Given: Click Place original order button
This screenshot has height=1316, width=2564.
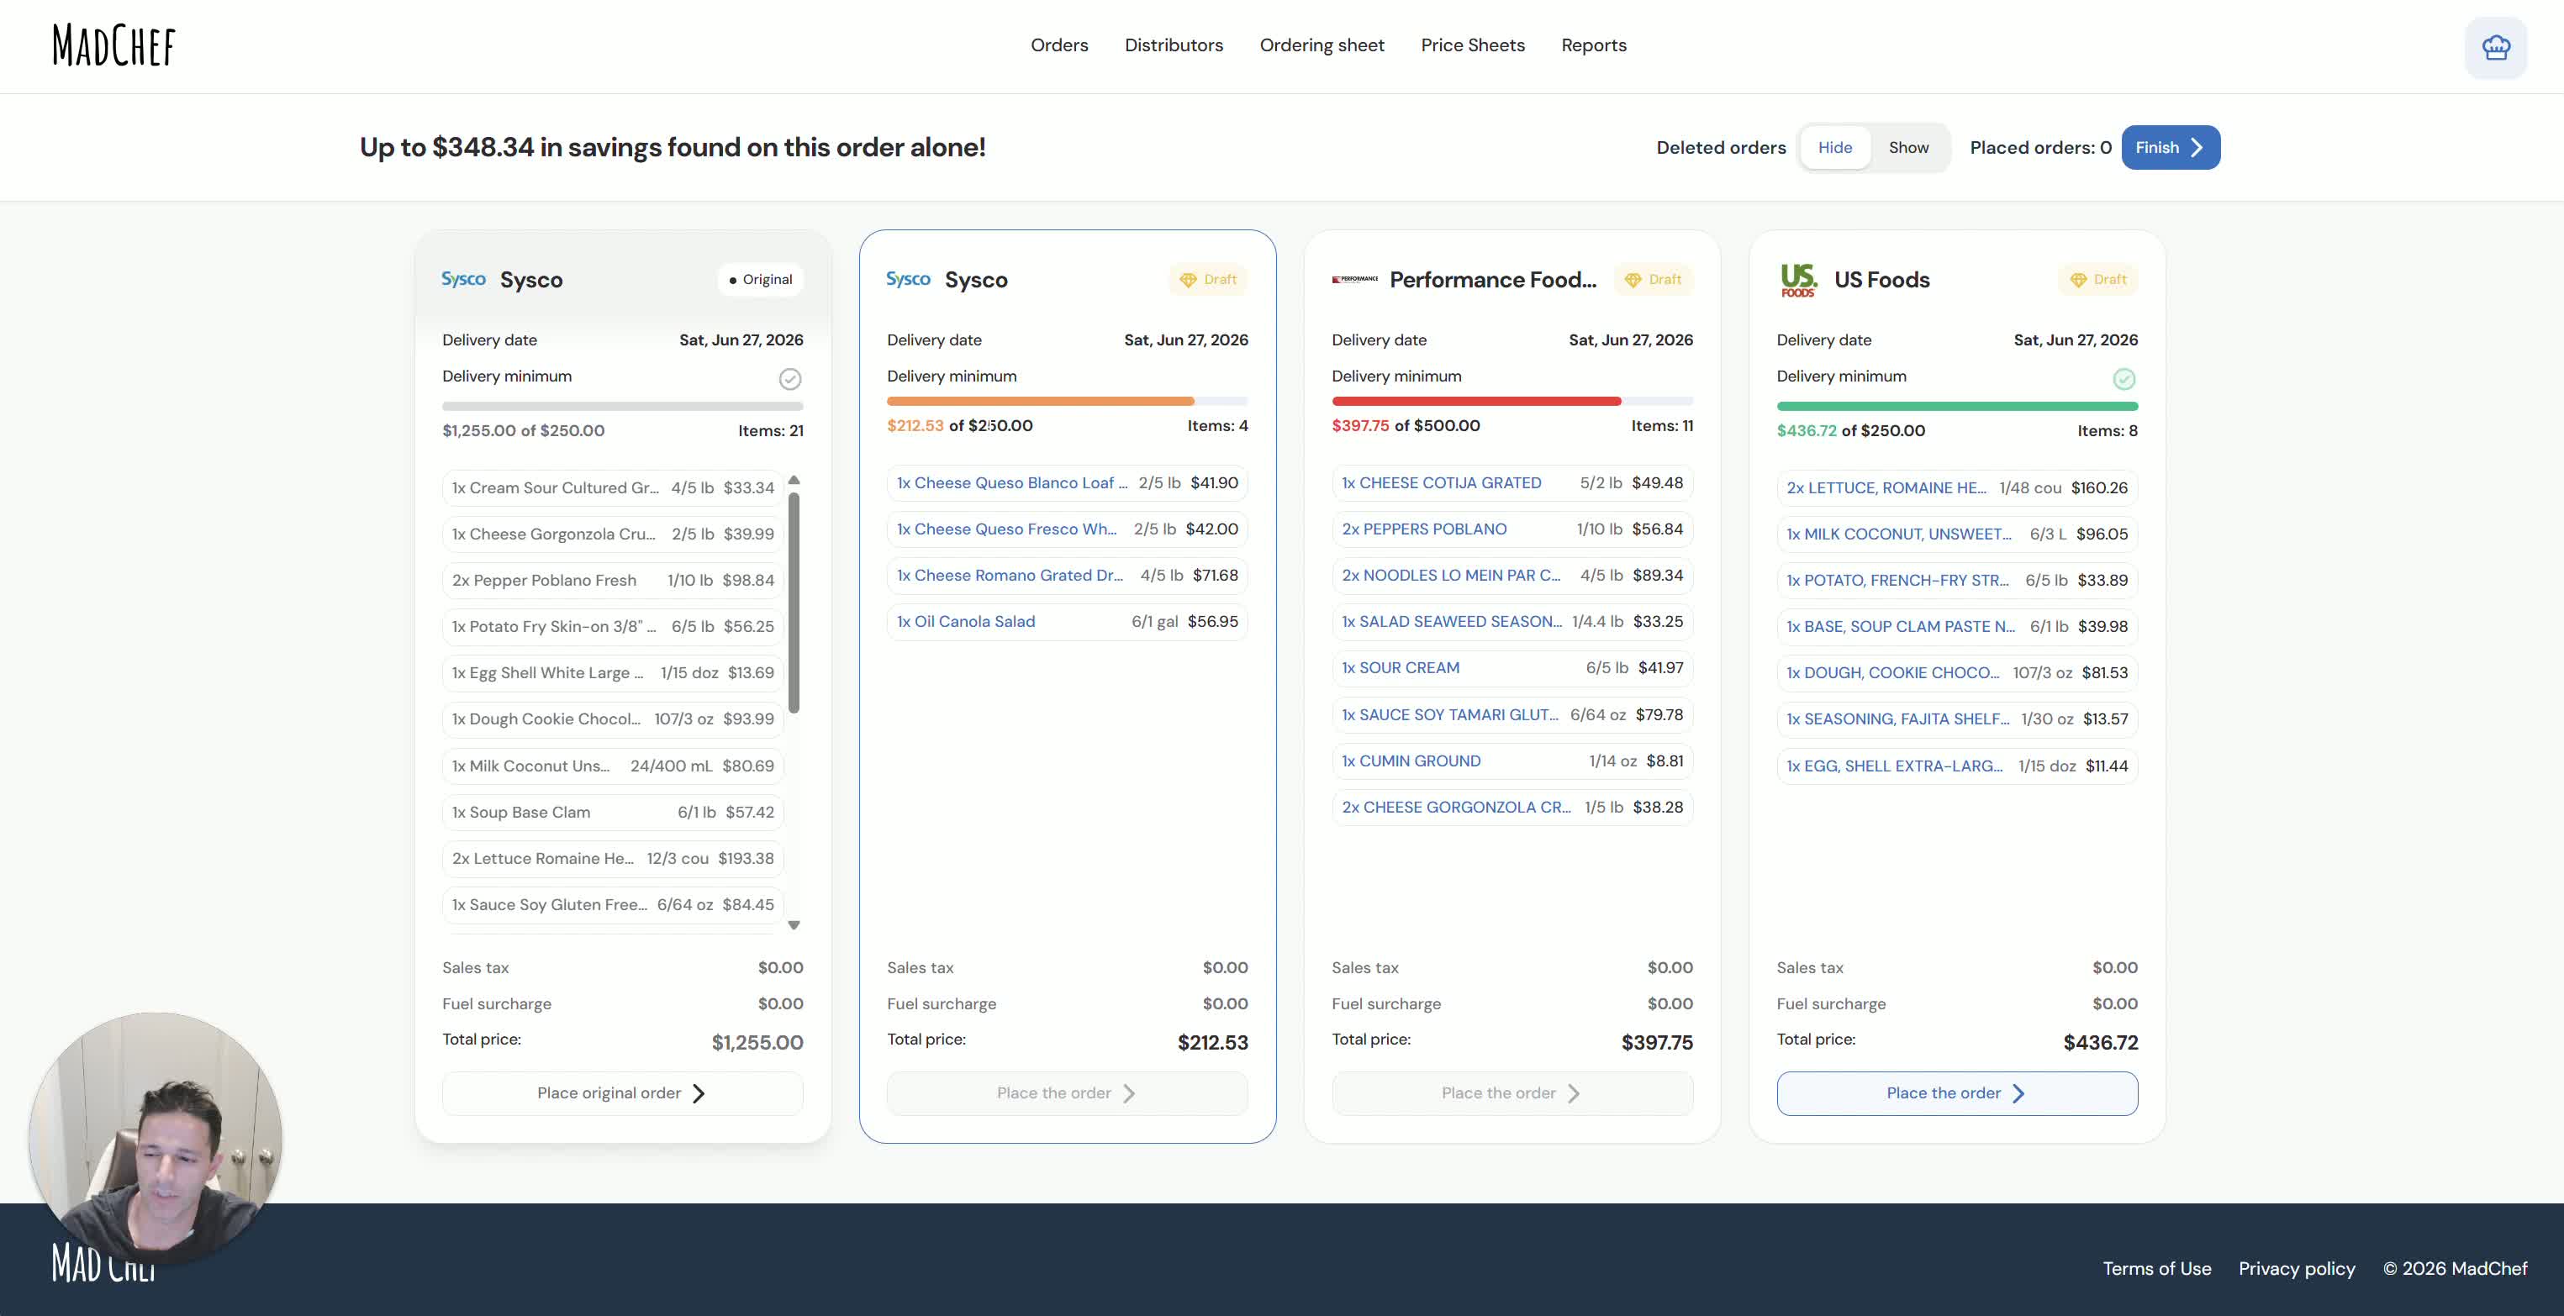Looking at the screenshot, I should tap(623, 1093).
